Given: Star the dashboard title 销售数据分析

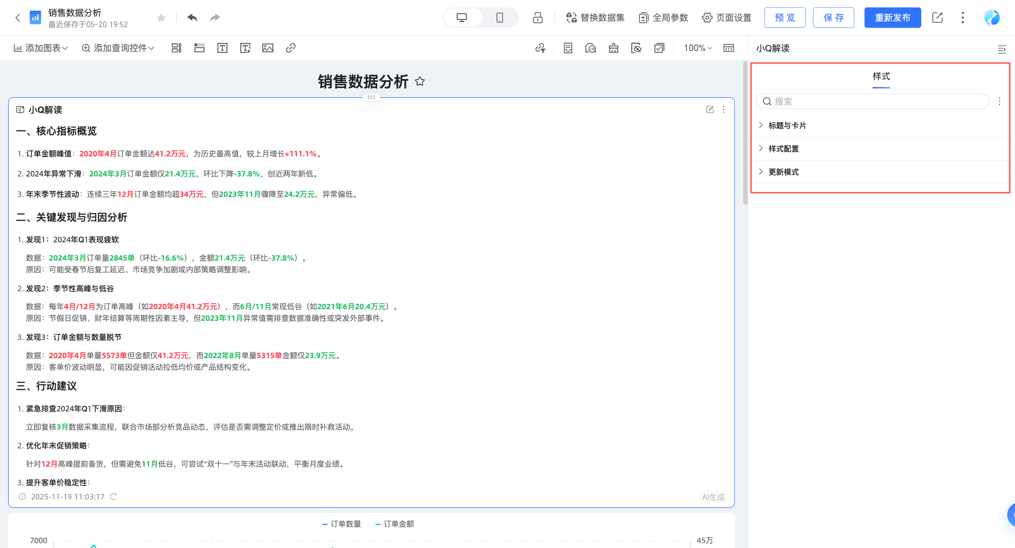Looking at the screenshot, I should pos(420,81).
